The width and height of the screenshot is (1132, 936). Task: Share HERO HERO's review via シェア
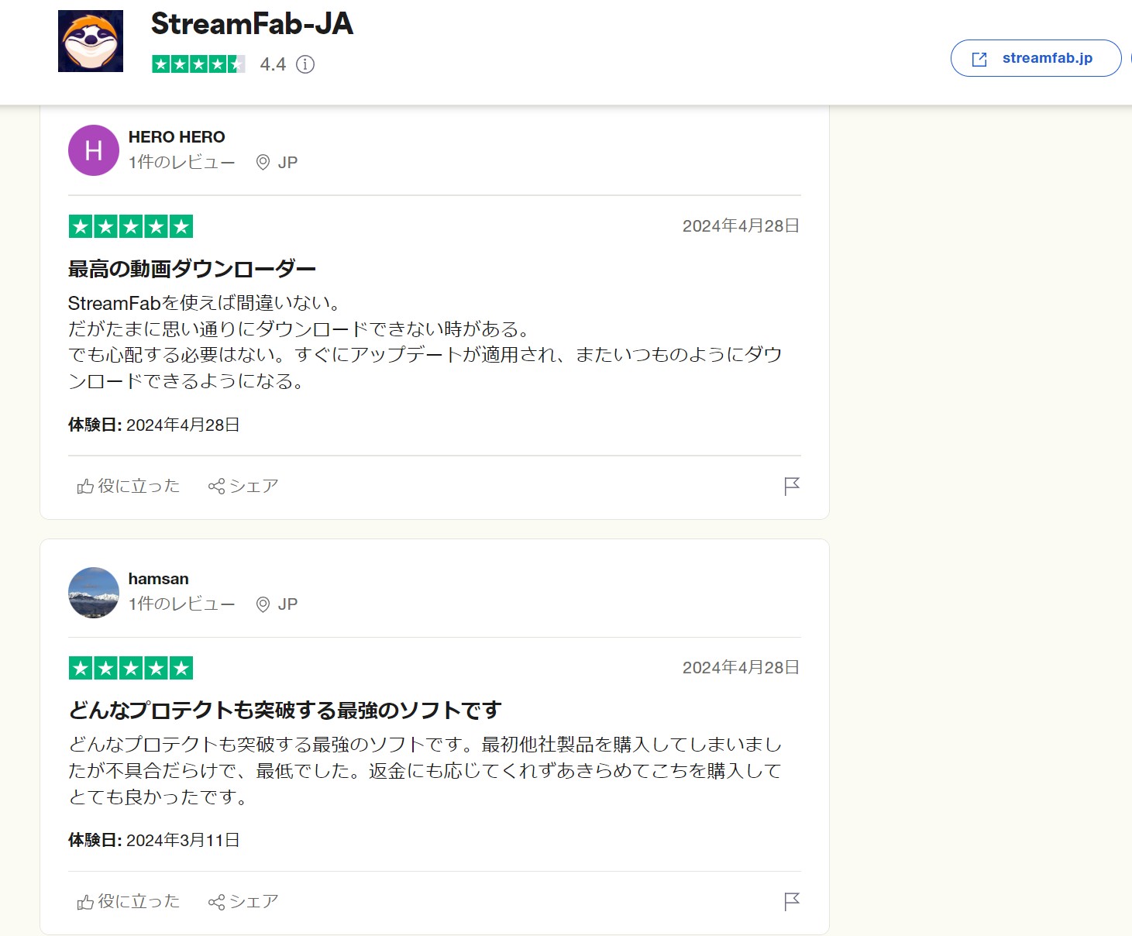click(x=243, y=486)
